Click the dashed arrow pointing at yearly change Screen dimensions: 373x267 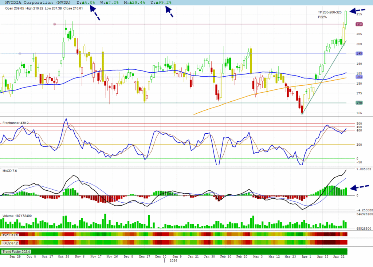[169, 12]
